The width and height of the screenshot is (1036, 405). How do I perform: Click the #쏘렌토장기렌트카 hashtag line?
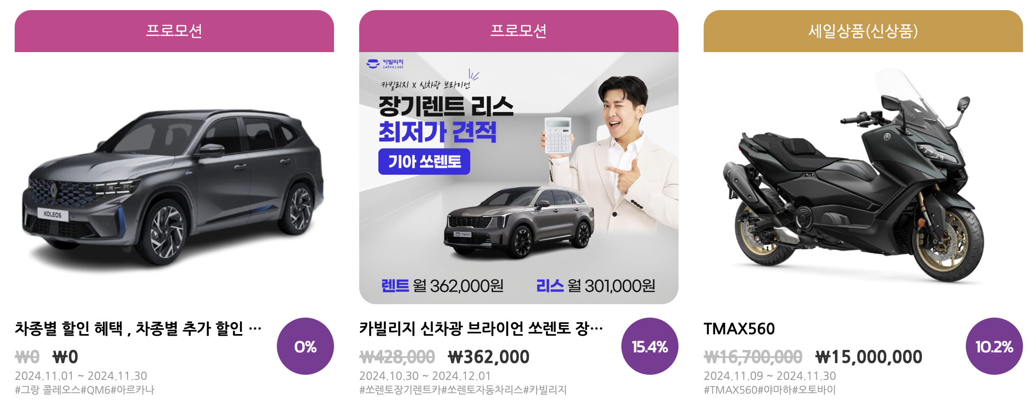pyautogui.click(x=463, y=390)
